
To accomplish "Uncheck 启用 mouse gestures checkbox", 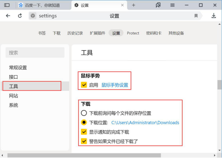I will click(84, 85).
